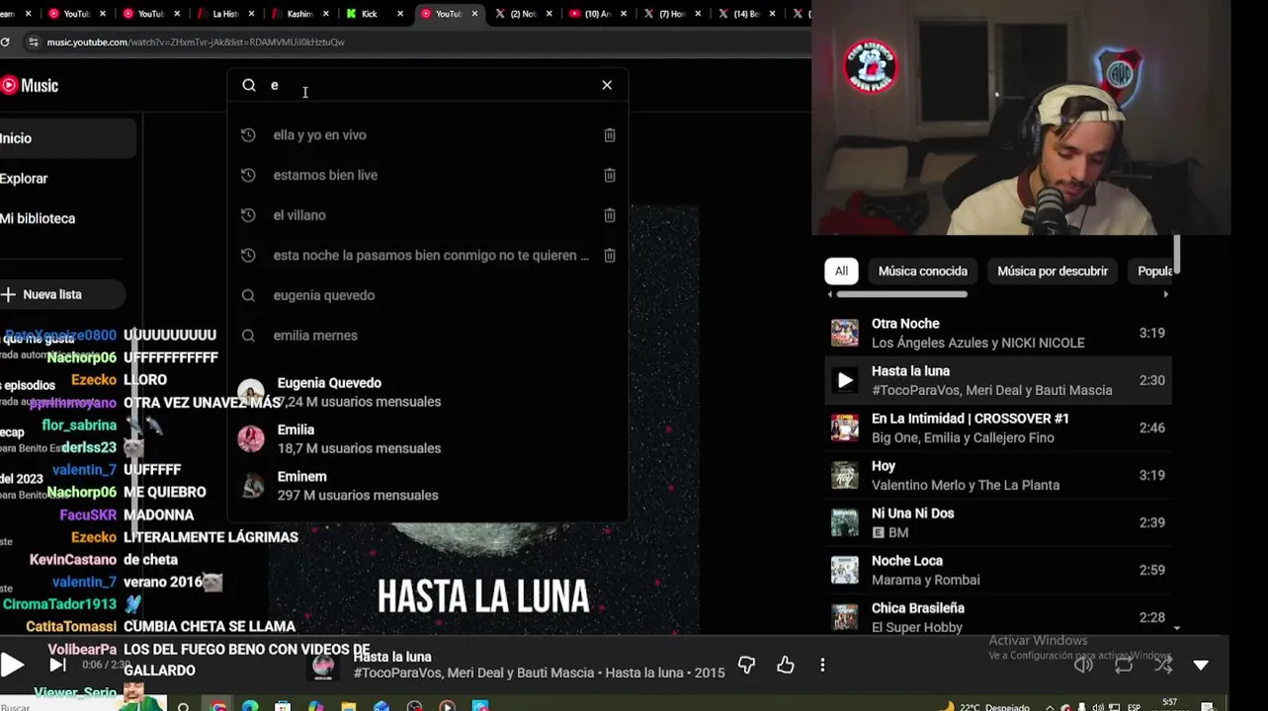Select suggestion 'esta noche la pasamos bien conmigo'

coord(427,255)
